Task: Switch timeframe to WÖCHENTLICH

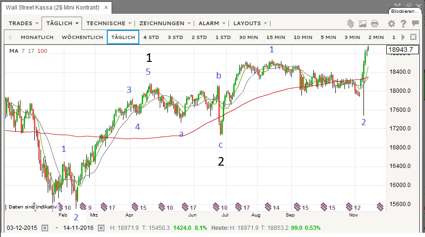Action: tap(82, 37)
